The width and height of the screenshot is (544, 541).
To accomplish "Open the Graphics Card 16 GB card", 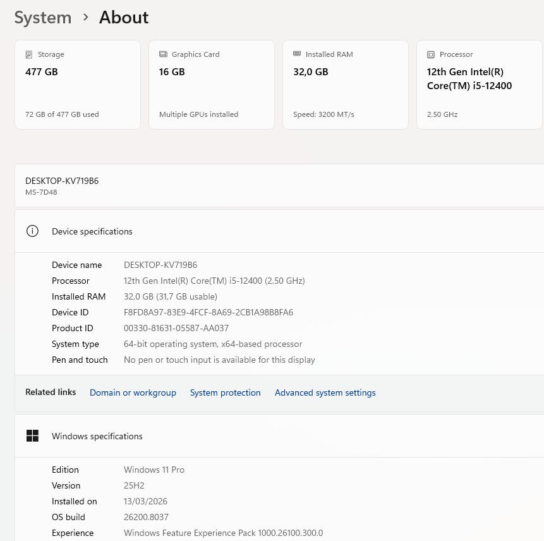I will point(212,85).
